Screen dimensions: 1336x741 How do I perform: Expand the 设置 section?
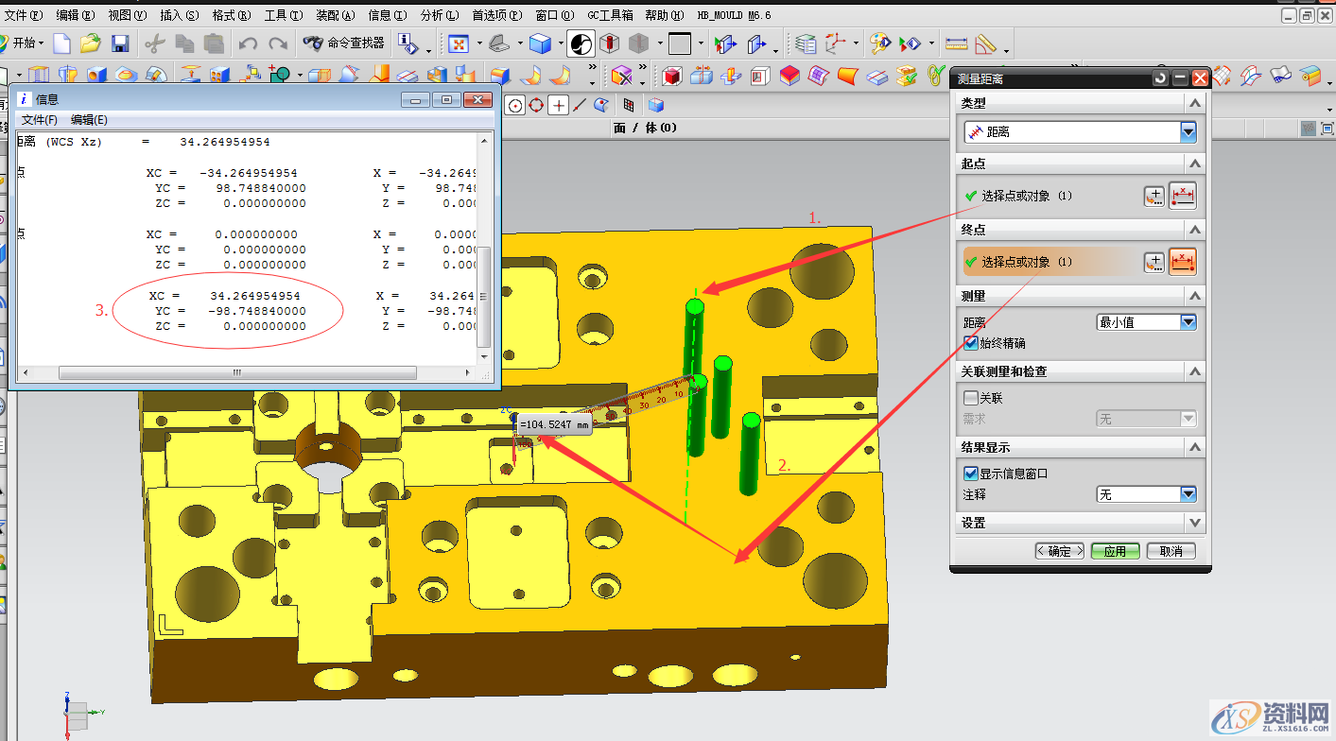(x=1195, y=523)
